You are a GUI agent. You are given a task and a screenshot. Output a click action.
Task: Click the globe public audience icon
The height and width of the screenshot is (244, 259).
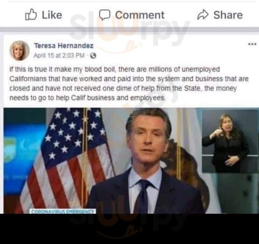[93, 56]
